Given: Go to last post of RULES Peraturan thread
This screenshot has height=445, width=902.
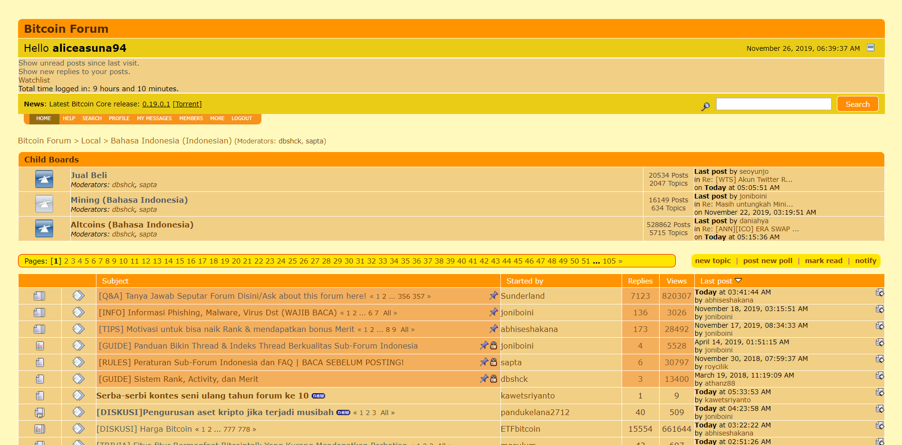Looking at the screenshot, I should tap(880, 359).
